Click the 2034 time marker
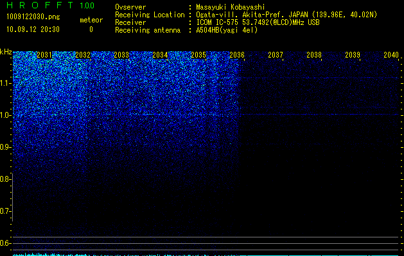 [160, 55]
